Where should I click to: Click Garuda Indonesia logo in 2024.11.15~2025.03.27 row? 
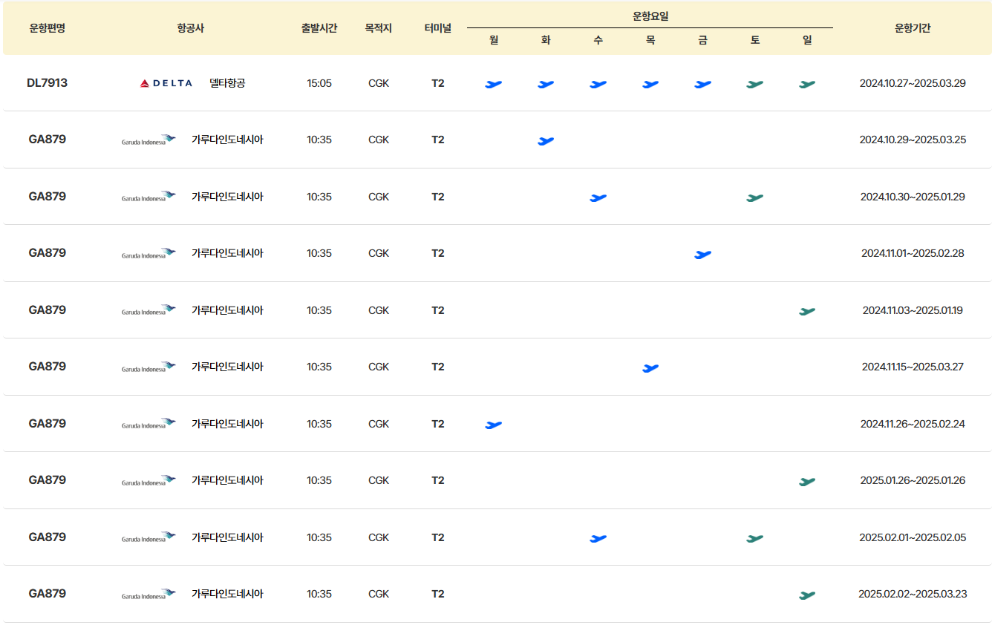point(149,367)
